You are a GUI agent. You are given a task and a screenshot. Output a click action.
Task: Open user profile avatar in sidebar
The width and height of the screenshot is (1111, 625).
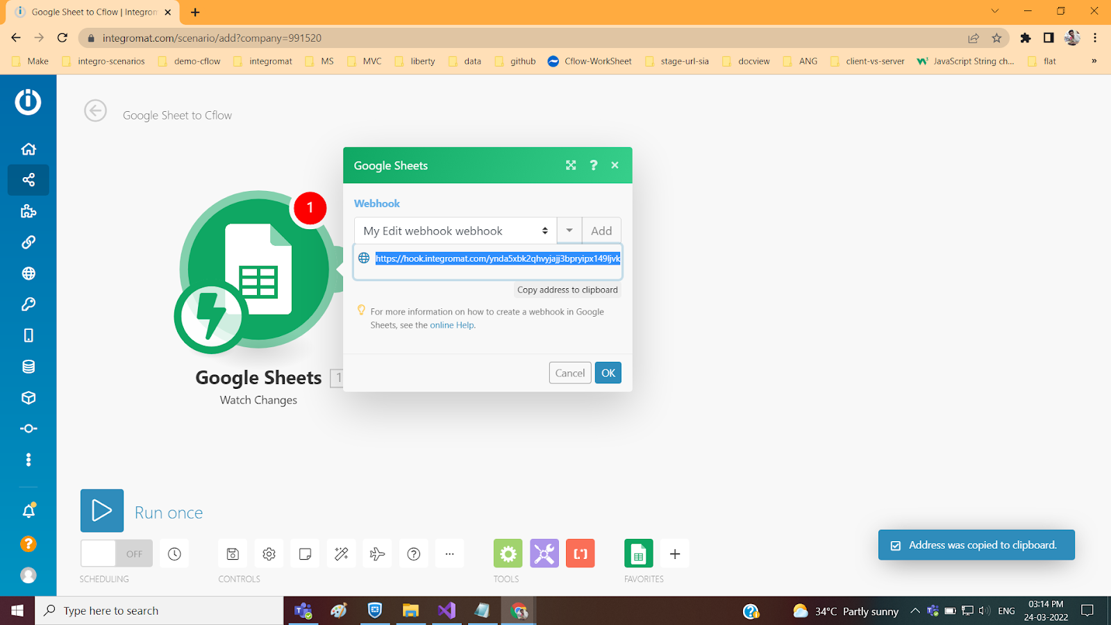(28, 575)
